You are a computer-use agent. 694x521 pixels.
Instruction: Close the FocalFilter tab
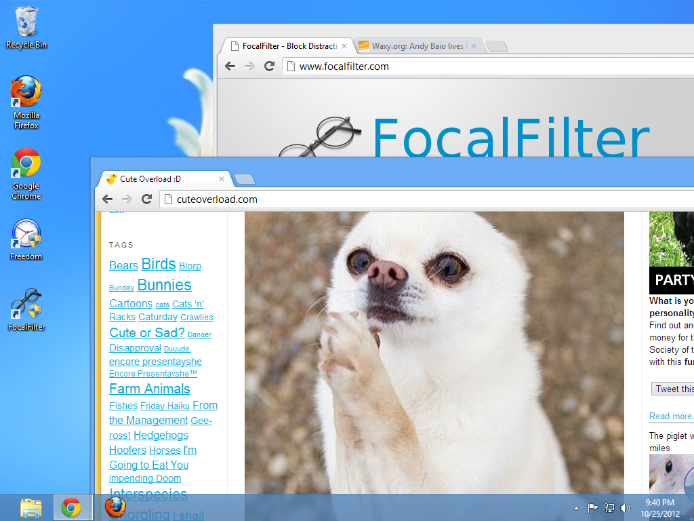point(344,46)
